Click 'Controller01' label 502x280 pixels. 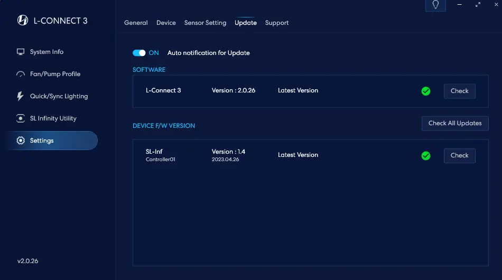click(161, 160)
